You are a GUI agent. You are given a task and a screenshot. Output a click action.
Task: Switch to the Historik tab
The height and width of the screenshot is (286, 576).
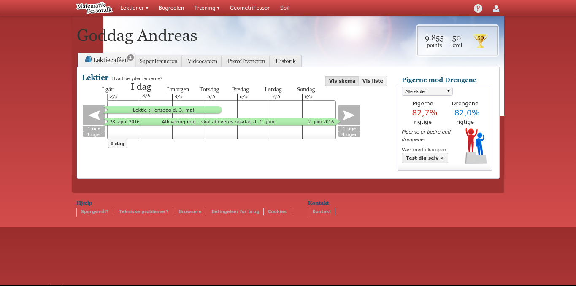point(286,61)
